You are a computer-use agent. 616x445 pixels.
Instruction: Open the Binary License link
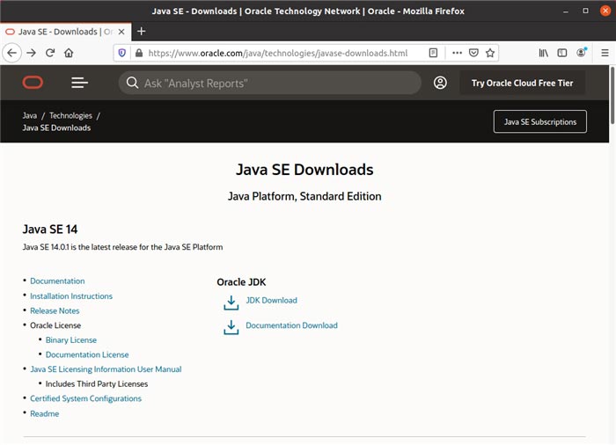[x=71, y=339]
